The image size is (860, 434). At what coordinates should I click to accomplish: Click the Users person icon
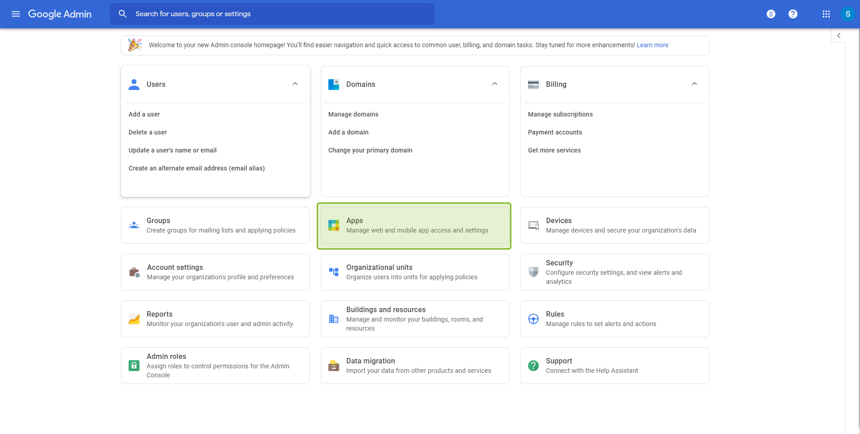pyautogui.click(x=134, y=84)
